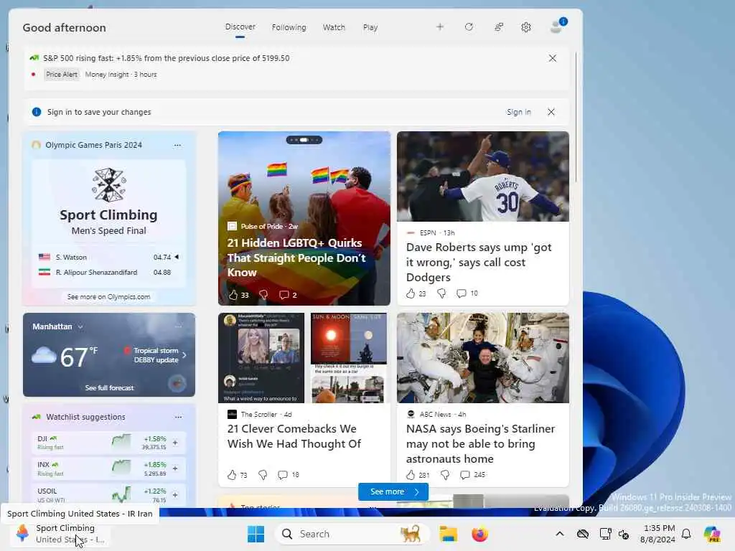The width and height of the screenshot is (735, 551).
Task: Open the 21 Hidden LGBTQ+ Quirks headline
Action: click(x=295, y=258)
